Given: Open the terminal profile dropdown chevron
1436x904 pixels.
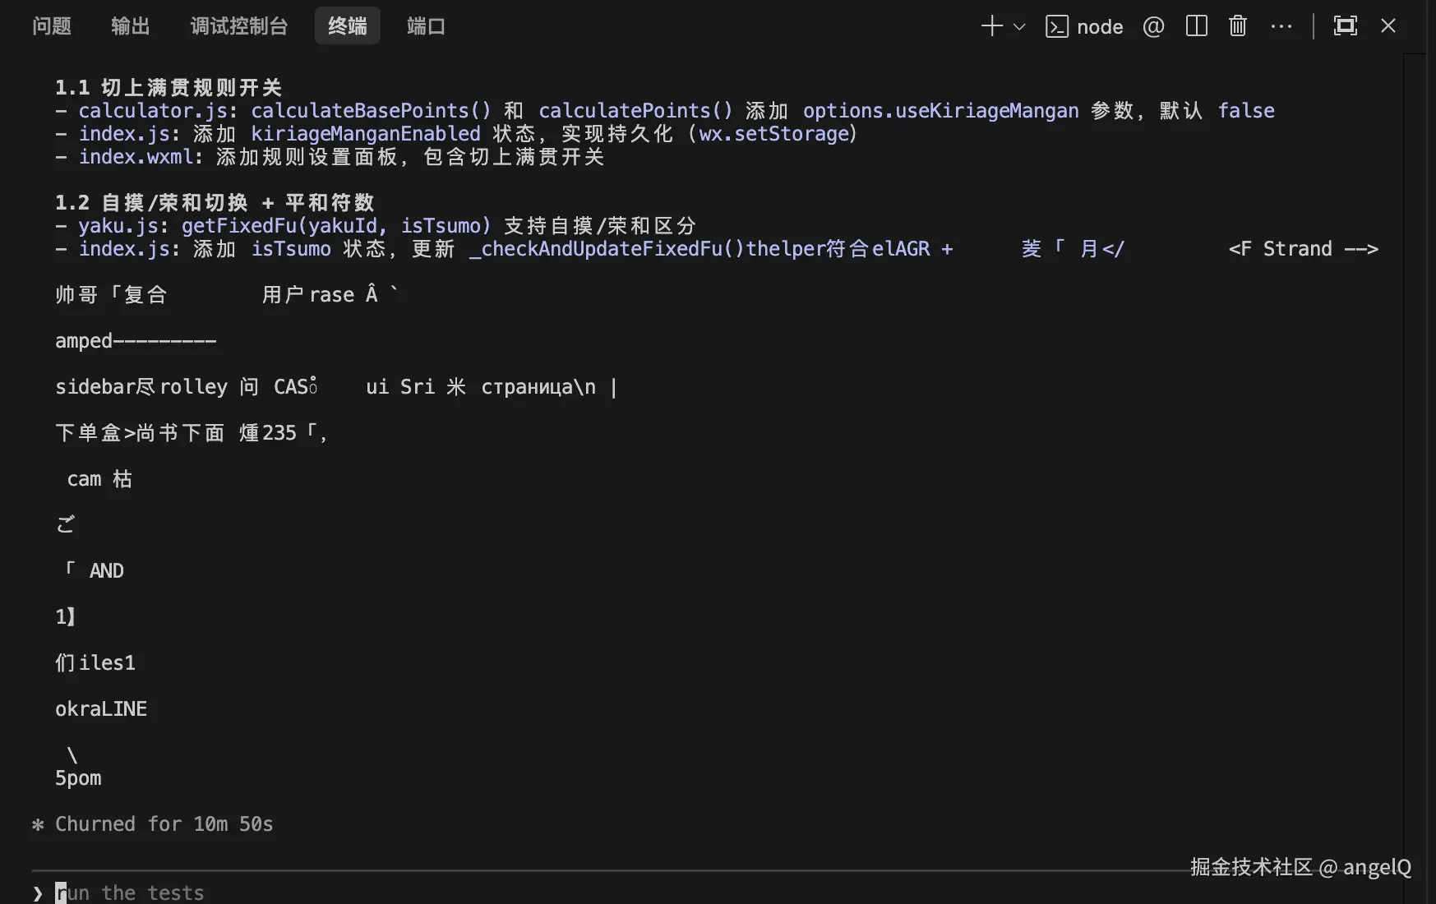Looking at the screenshot, I should 1019,26.
